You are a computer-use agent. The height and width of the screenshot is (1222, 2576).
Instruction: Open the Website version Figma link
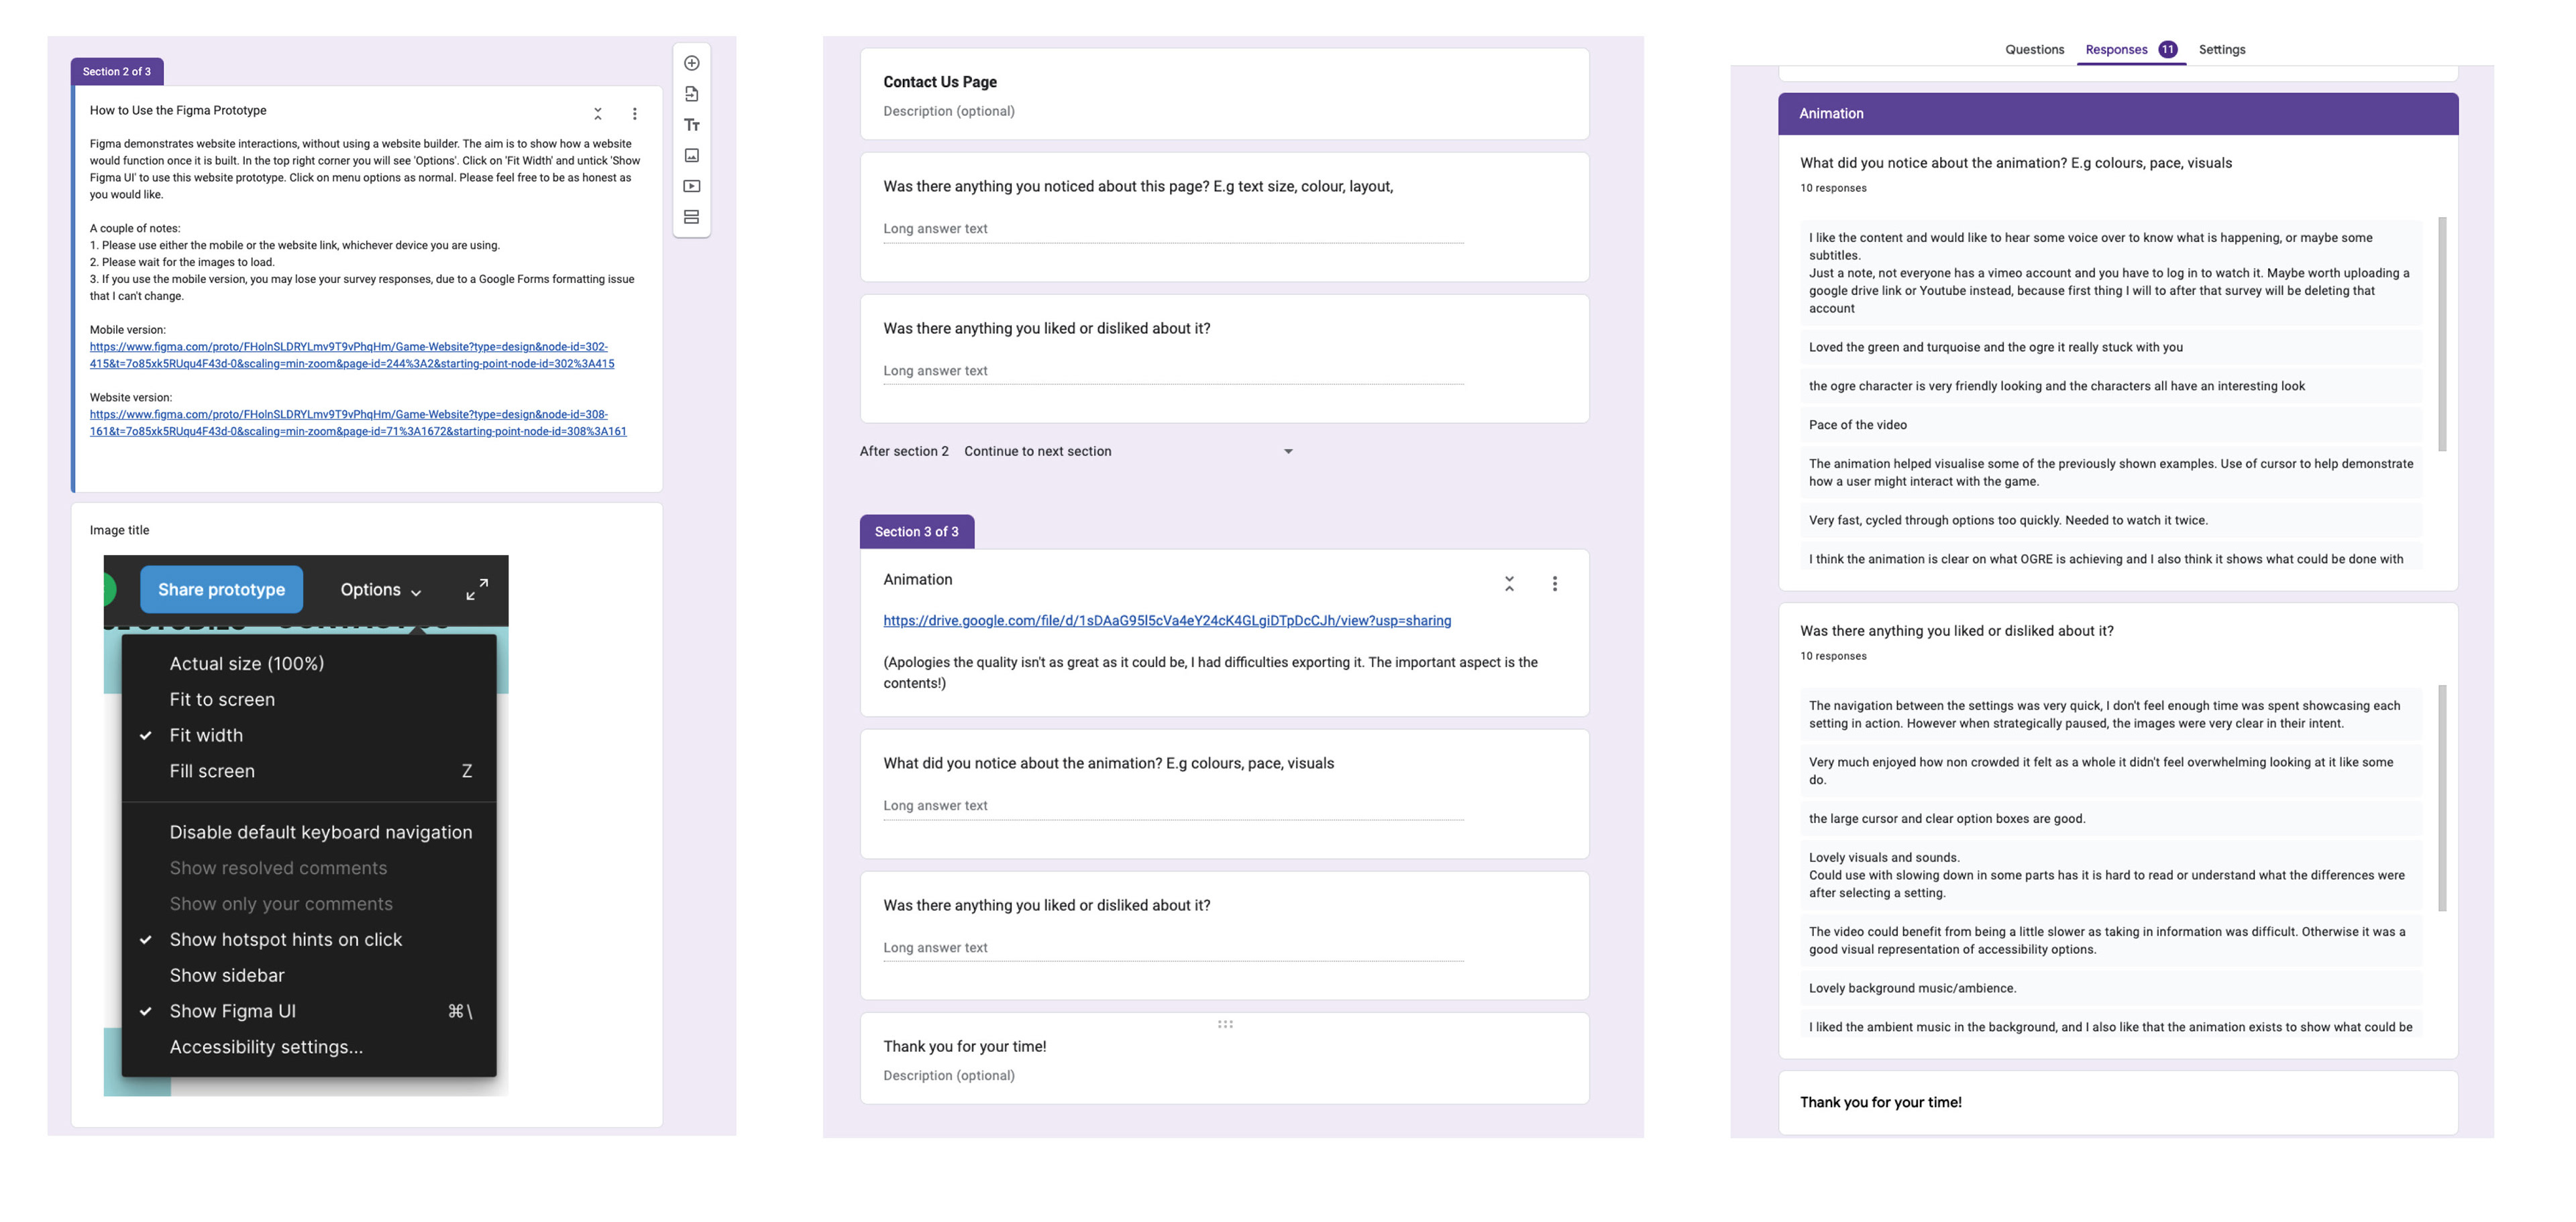tap(358, 423)
